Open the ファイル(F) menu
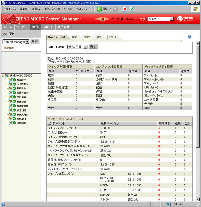 pyautogui.click(x=10, y=9)
